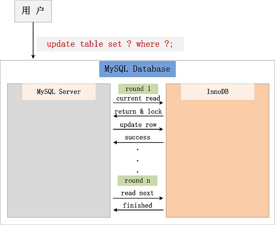Click the 用户 user box
The image size is (275, 225).
33,12
